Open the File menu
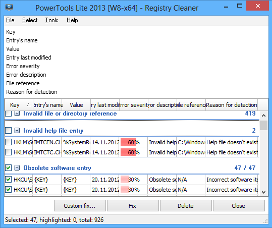The height and width of the screenshot is (228, 272). click(x=10, y=20)
